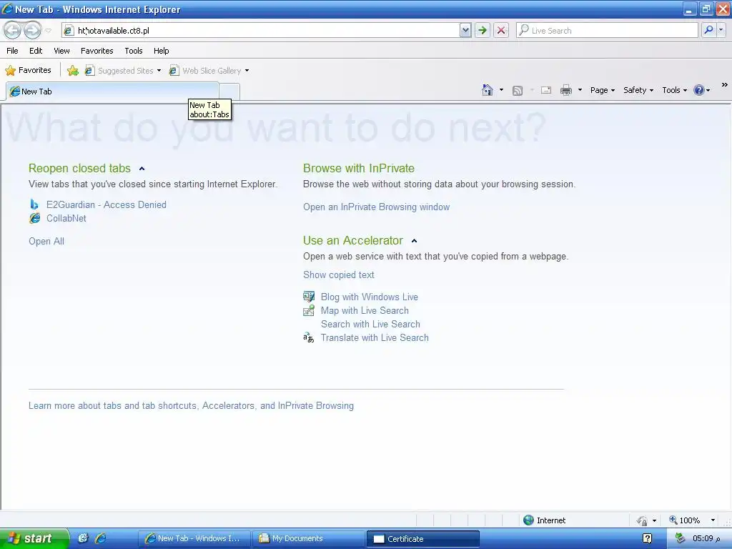Click the address bar URL field
Viewport: 732px width, 549px height.
point(260,30)
